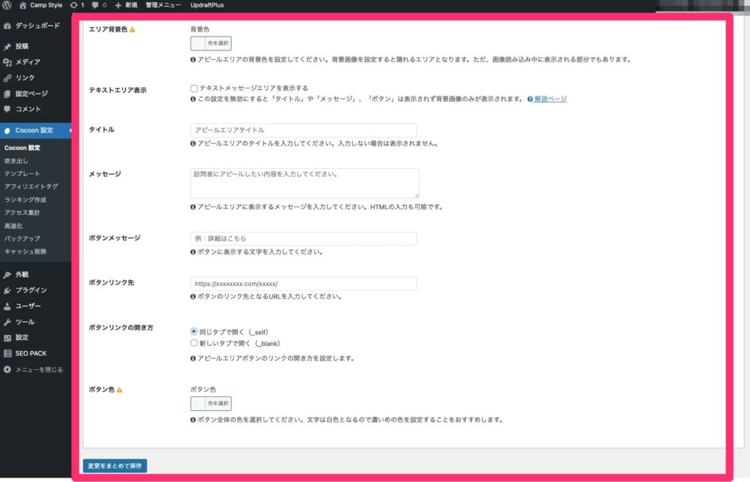Click the comments bubble icon in admin bar
This screenshot has height=482, width=750.
(x=95, y=5)
